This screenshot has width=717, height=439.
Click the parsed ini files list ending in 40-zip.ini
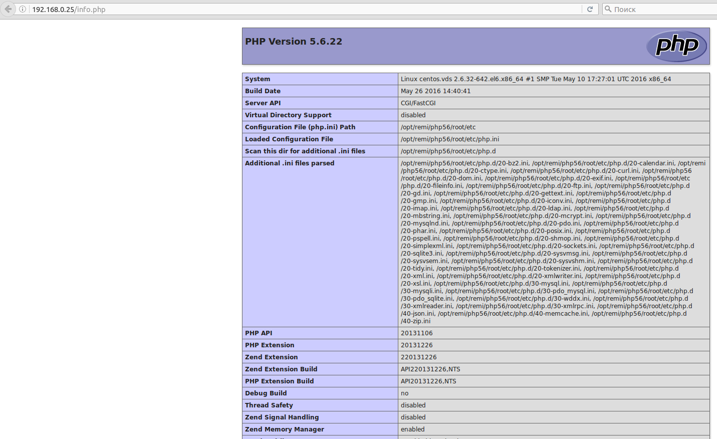click(553, 242)
